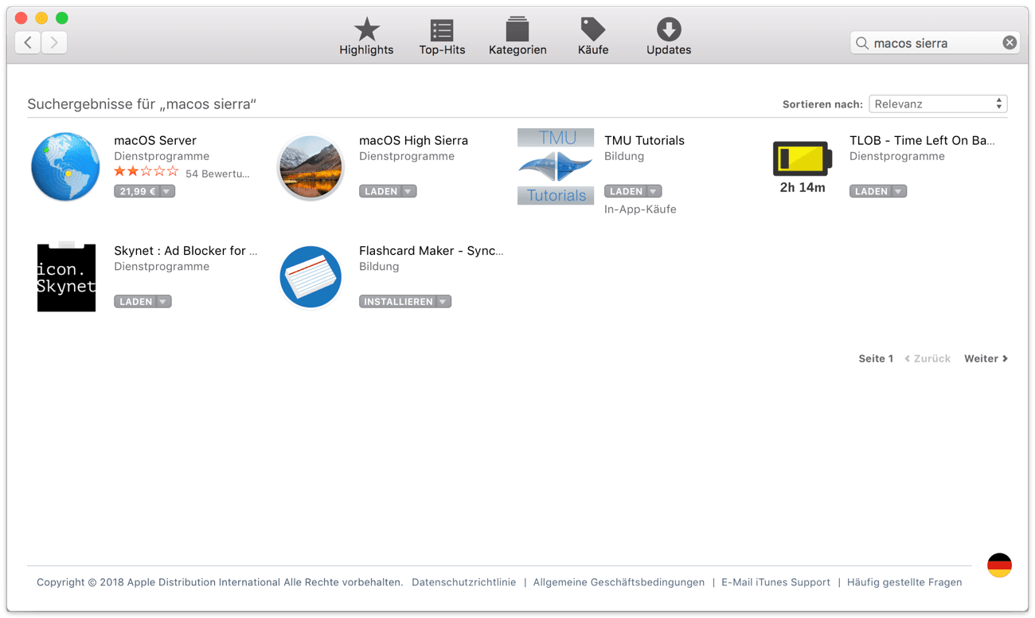The height and width of the screenshot is (618, 1035).
Task: Expand LADEN arrow for TLOB app
Action: click(899, 191)
